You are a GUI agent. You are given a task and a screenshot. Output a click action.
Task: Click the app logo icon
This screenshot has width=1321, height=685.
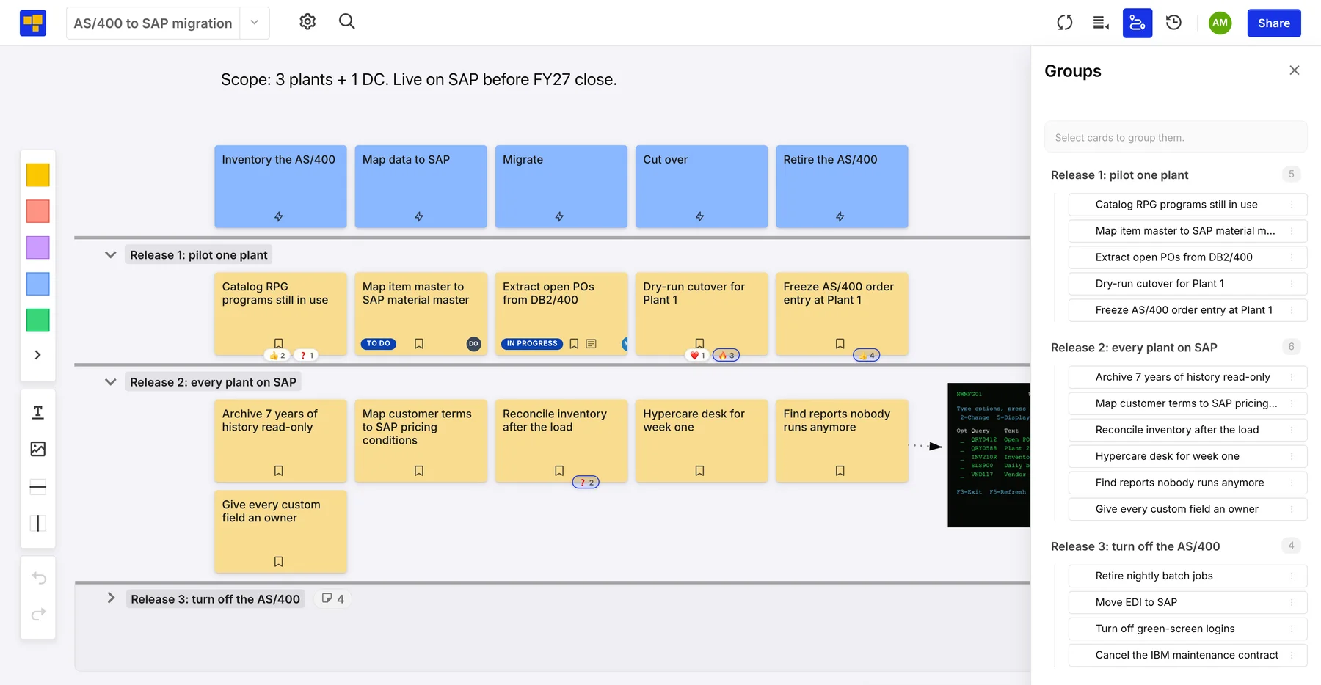click(x=33, y=23)
